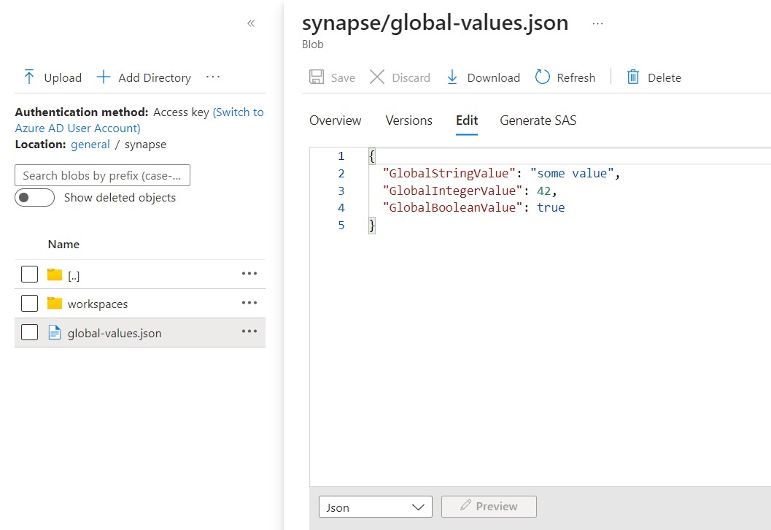Click the Delete label
This screenshot has width=771, height=530.
(665, 78)
